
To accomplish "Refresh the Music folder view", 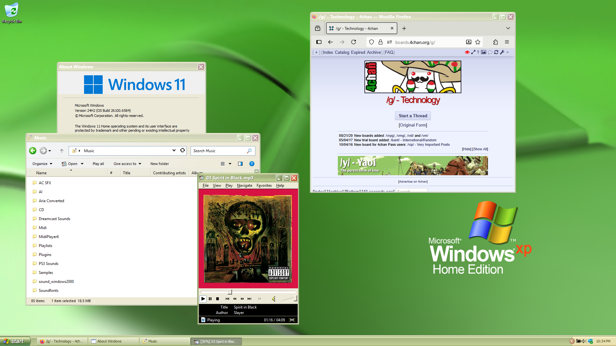I will click(x=183, y=150).
